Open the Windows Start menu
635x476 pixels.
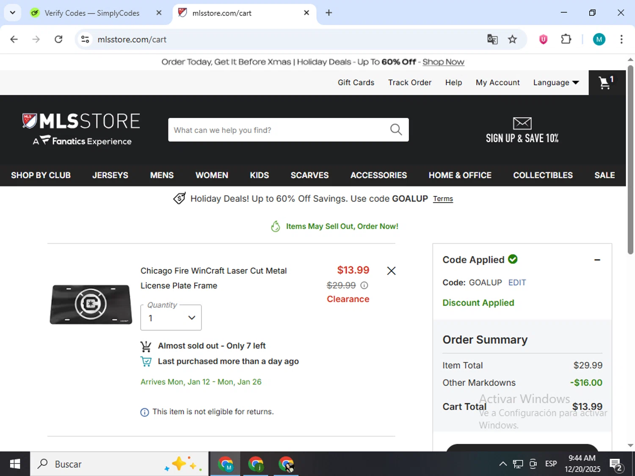pyautogui.click(x=15, y=464)
